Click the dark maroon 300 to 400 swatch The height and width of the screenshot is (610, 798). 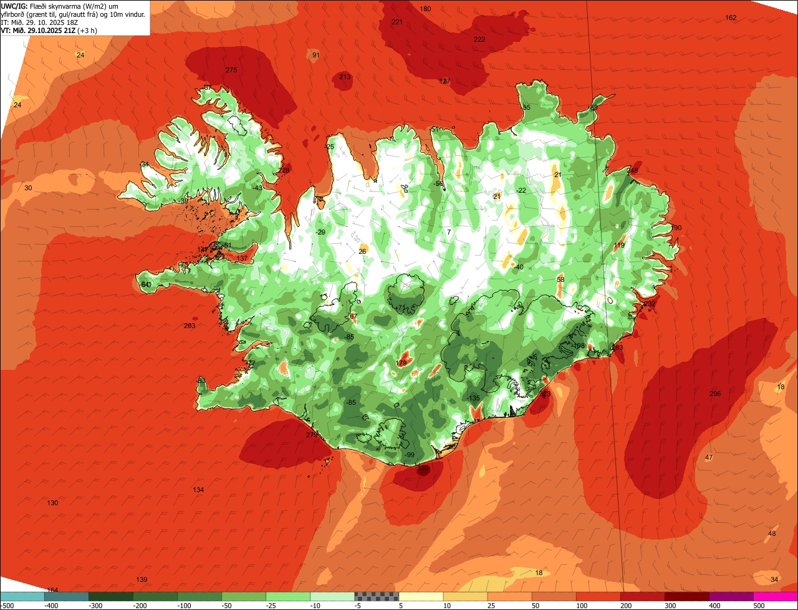[x=687, y=596]
